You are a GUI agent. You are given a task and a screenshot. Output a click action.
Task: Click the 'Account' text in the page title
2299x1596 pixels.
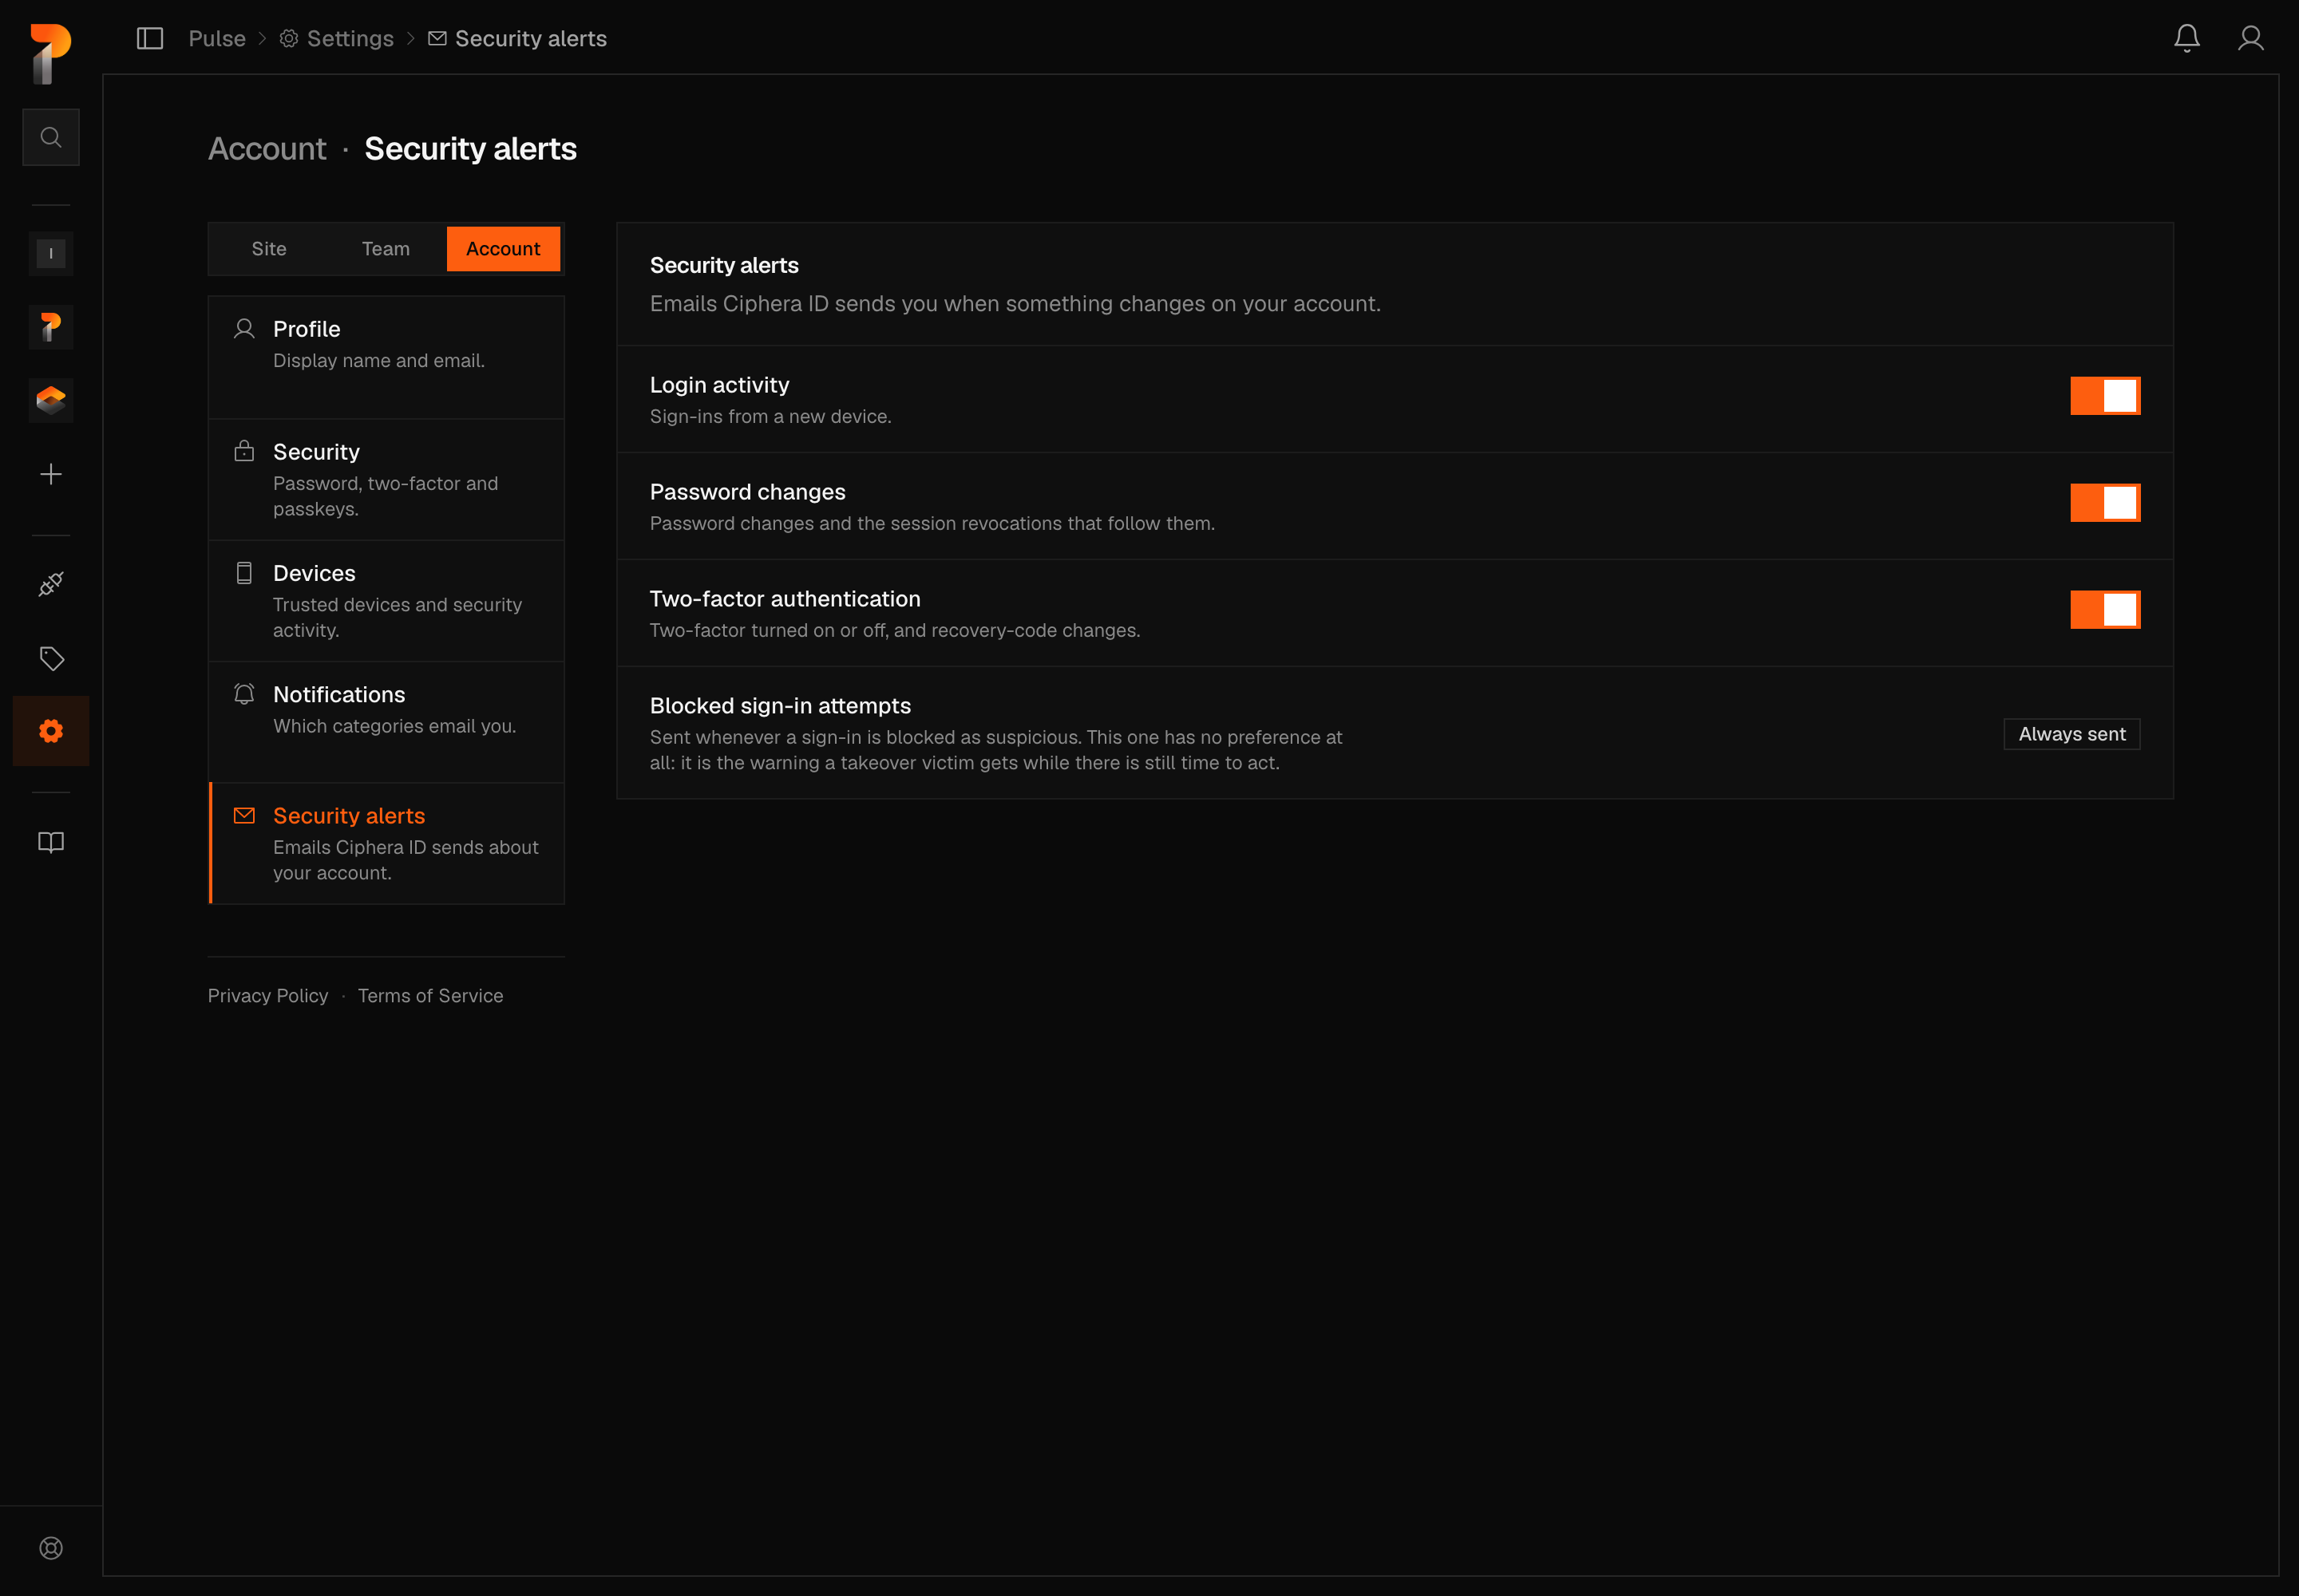click(x=267, y=149)
